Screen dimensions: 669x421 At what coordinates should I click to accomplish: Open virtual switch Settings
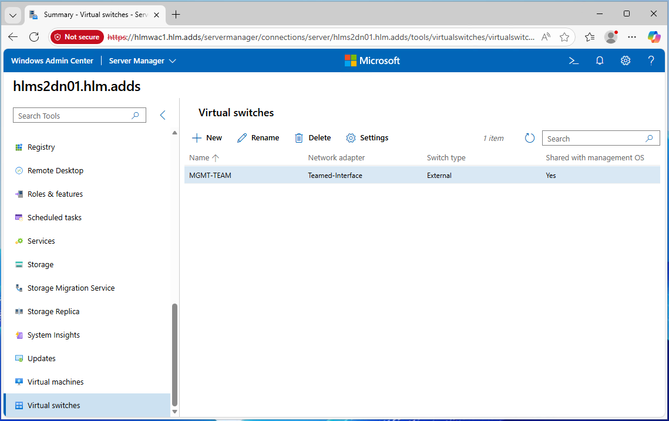click(367, 138)
